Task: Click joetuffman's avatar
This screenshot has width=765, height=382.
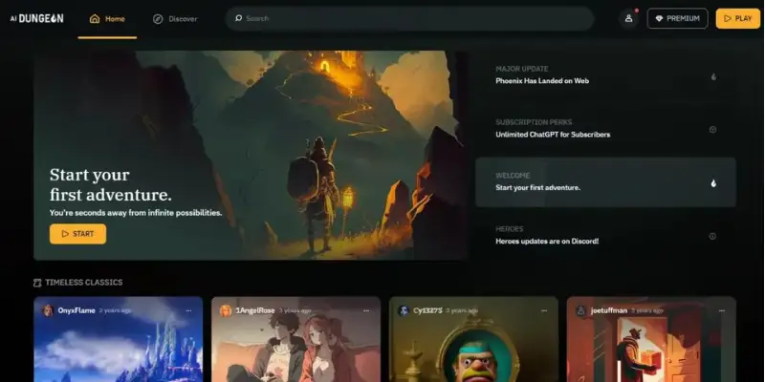Action: click(580, 311)
